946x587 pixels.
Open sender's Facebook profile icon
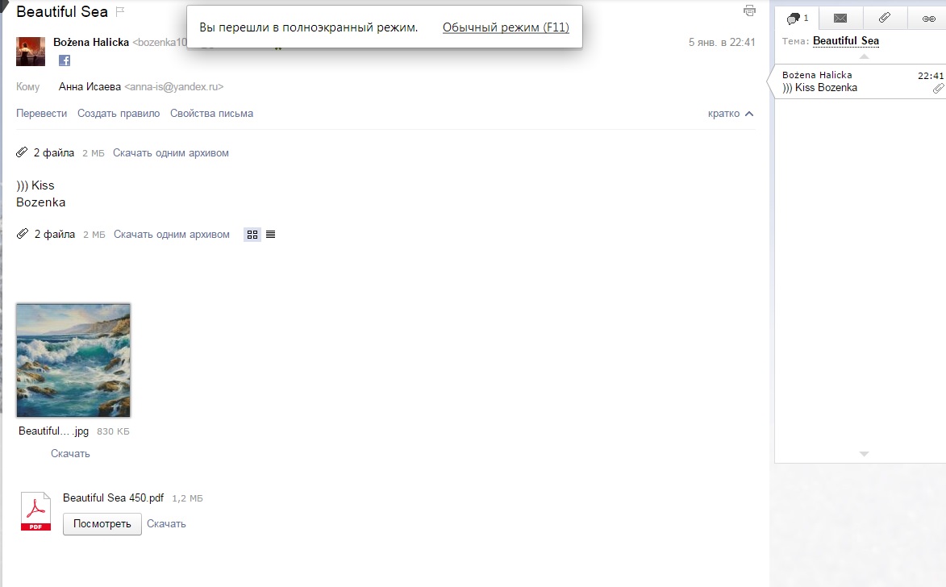65,60
